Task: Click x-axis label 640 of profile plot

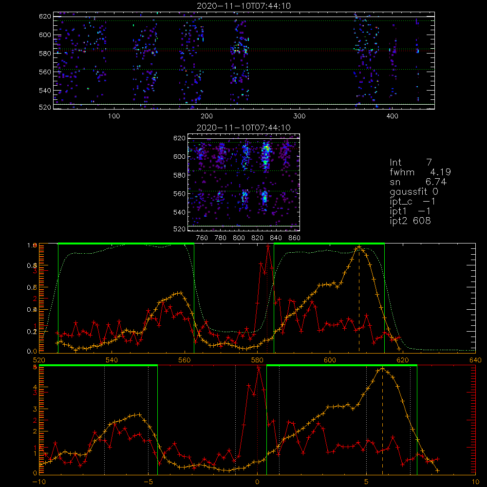Action: [x=475, y=360]
